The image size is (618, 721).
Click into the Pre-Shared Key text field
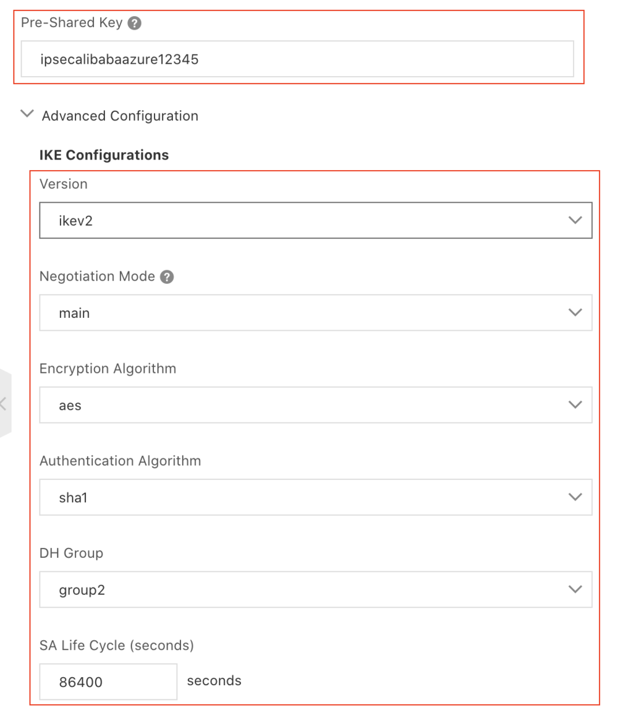[297, 59]
